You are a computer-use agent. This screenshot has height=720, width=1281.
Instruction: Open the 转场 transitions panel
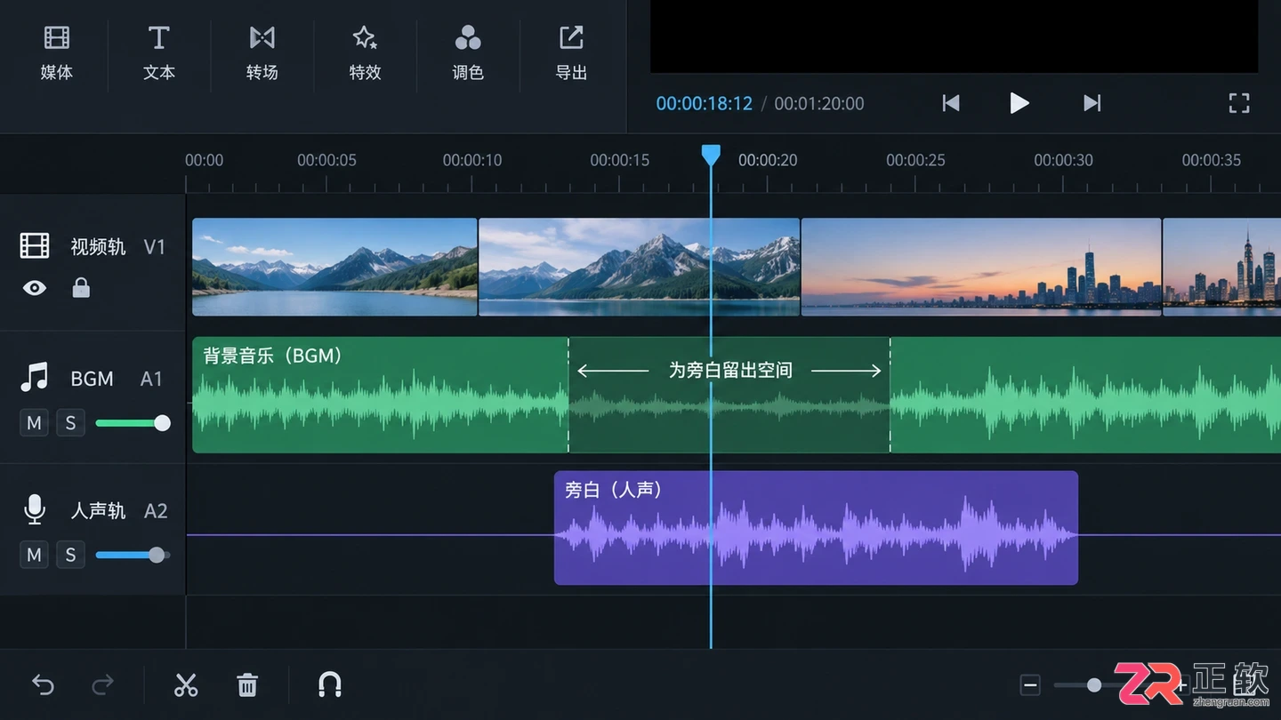(262, 52)
